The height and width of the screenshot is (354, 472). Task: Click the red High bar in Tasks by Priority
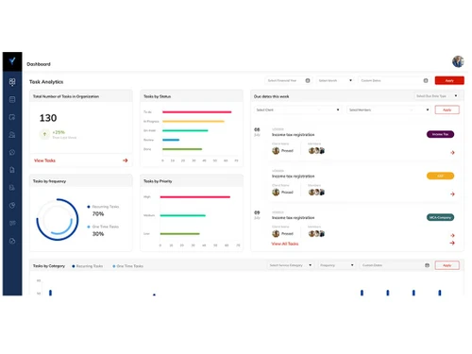pos(195,197)
